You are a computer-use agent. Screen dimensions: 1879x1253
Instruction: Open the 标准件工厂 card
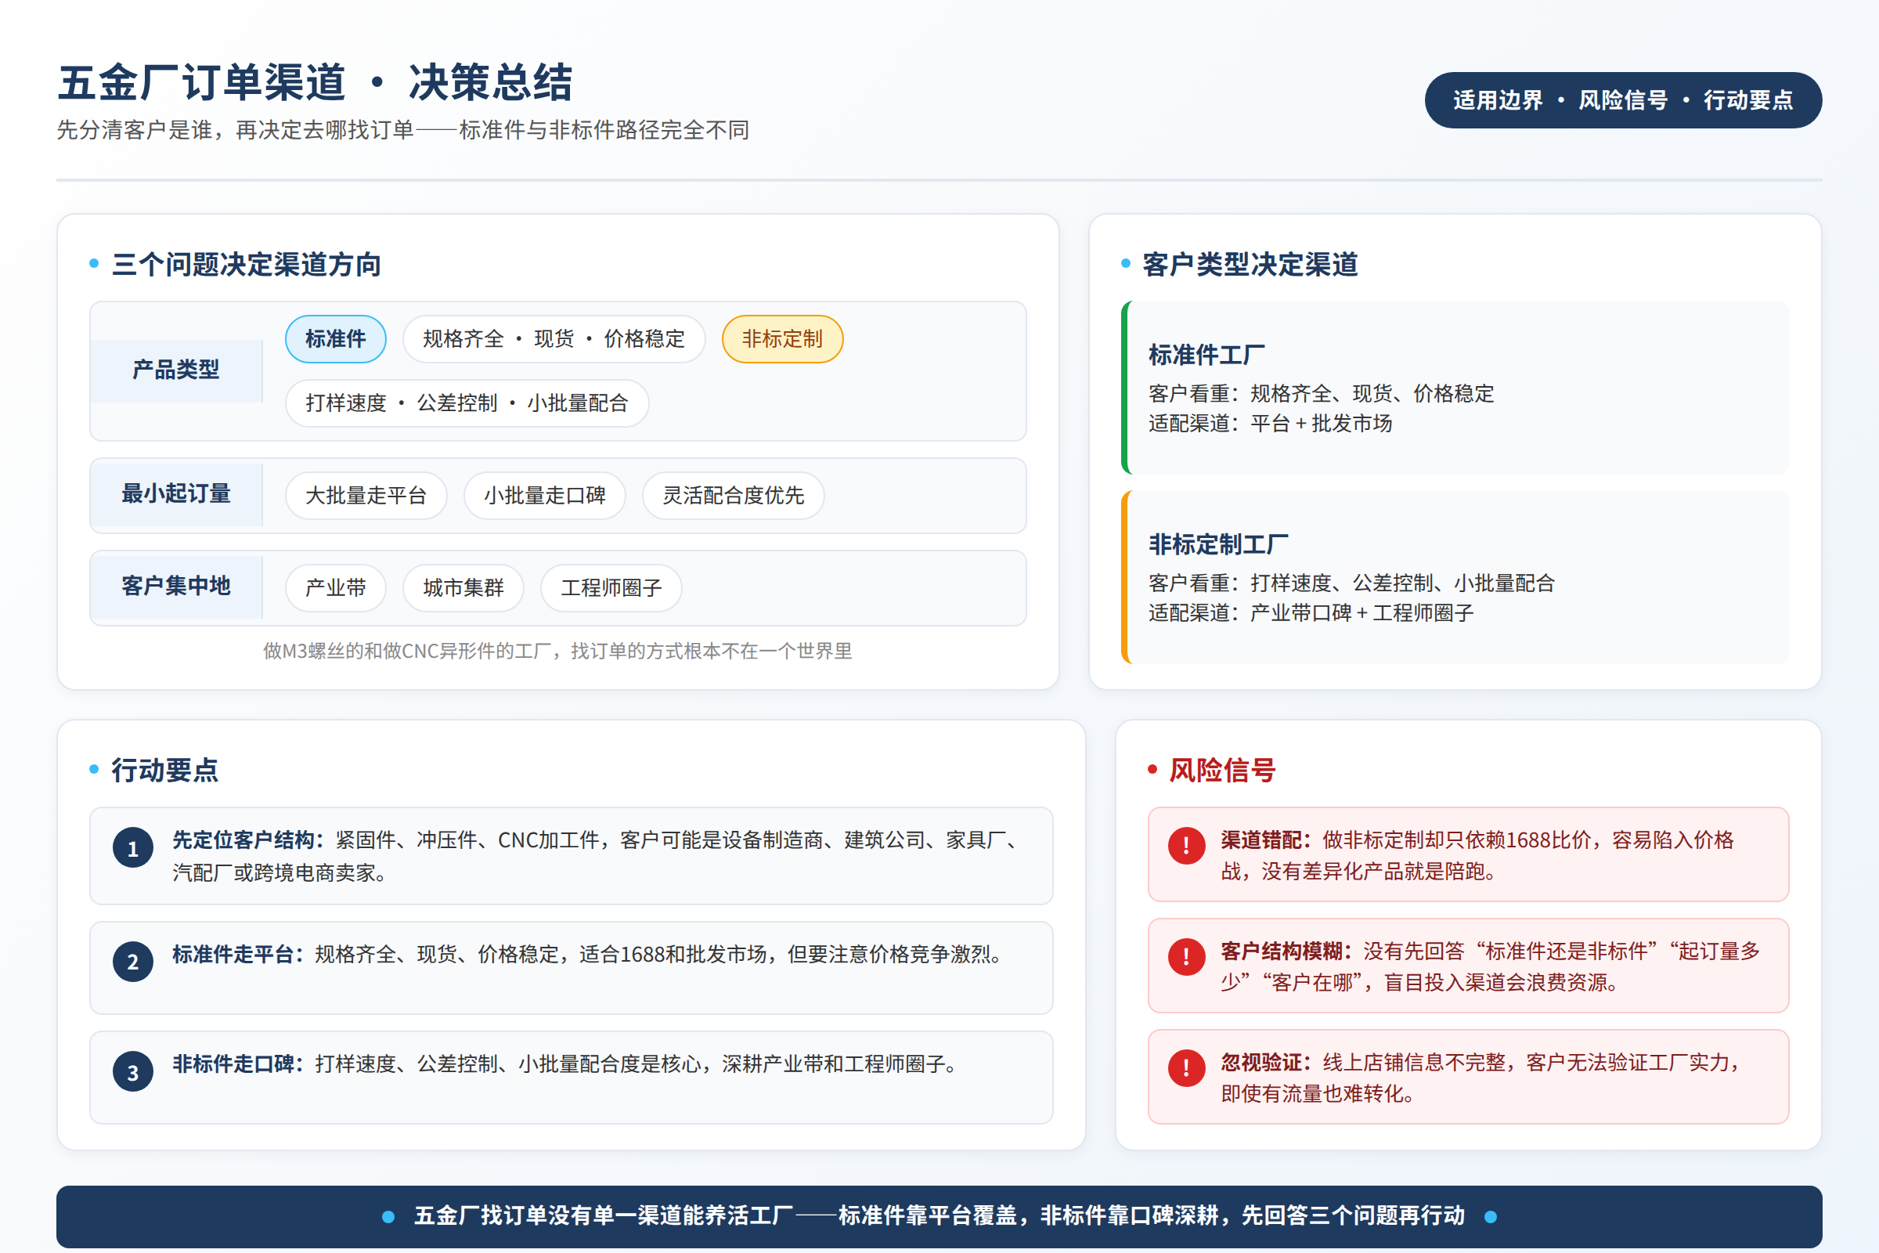pyautogui.click(x=1455, y=388)
